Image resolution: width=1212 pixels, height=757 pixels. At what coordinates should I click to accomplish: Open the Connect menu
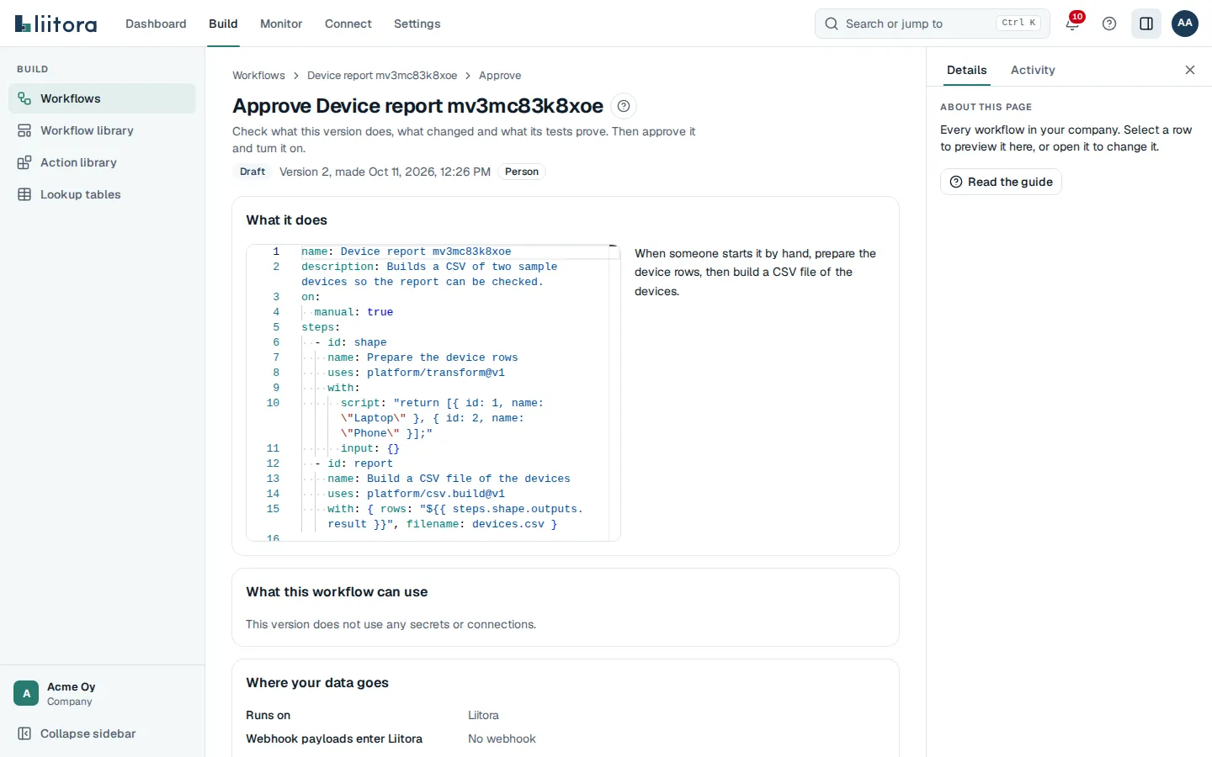(348, 24)
